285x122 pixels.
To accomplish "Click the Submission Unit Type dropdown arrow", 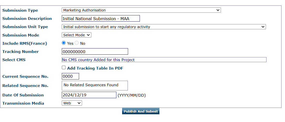I will 263,27.
